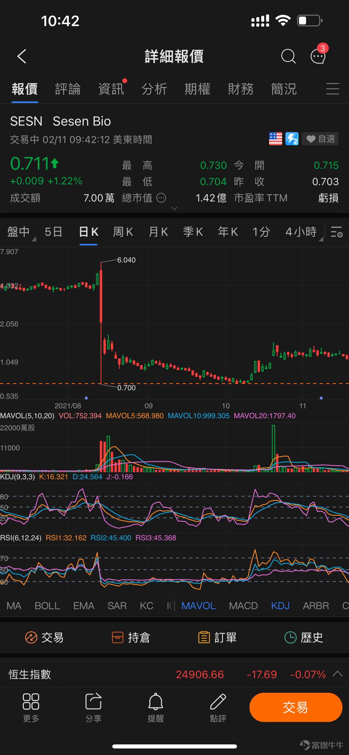This screenshot has width=349, height=755.
Task: Toggle the EMA indicator
Action: (x=84, y=606)
